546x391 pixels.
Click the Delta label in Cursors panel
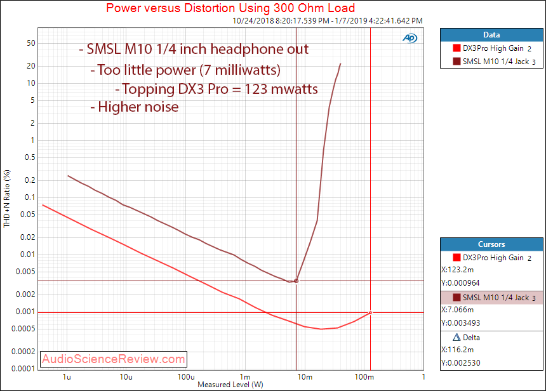pos(471,338)
